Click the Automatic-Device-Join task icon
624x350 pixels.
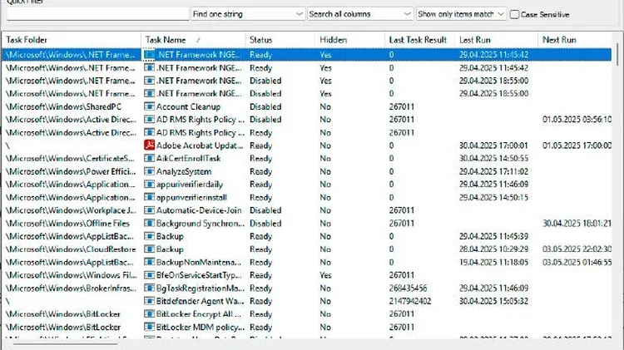[x=149, y=210]
